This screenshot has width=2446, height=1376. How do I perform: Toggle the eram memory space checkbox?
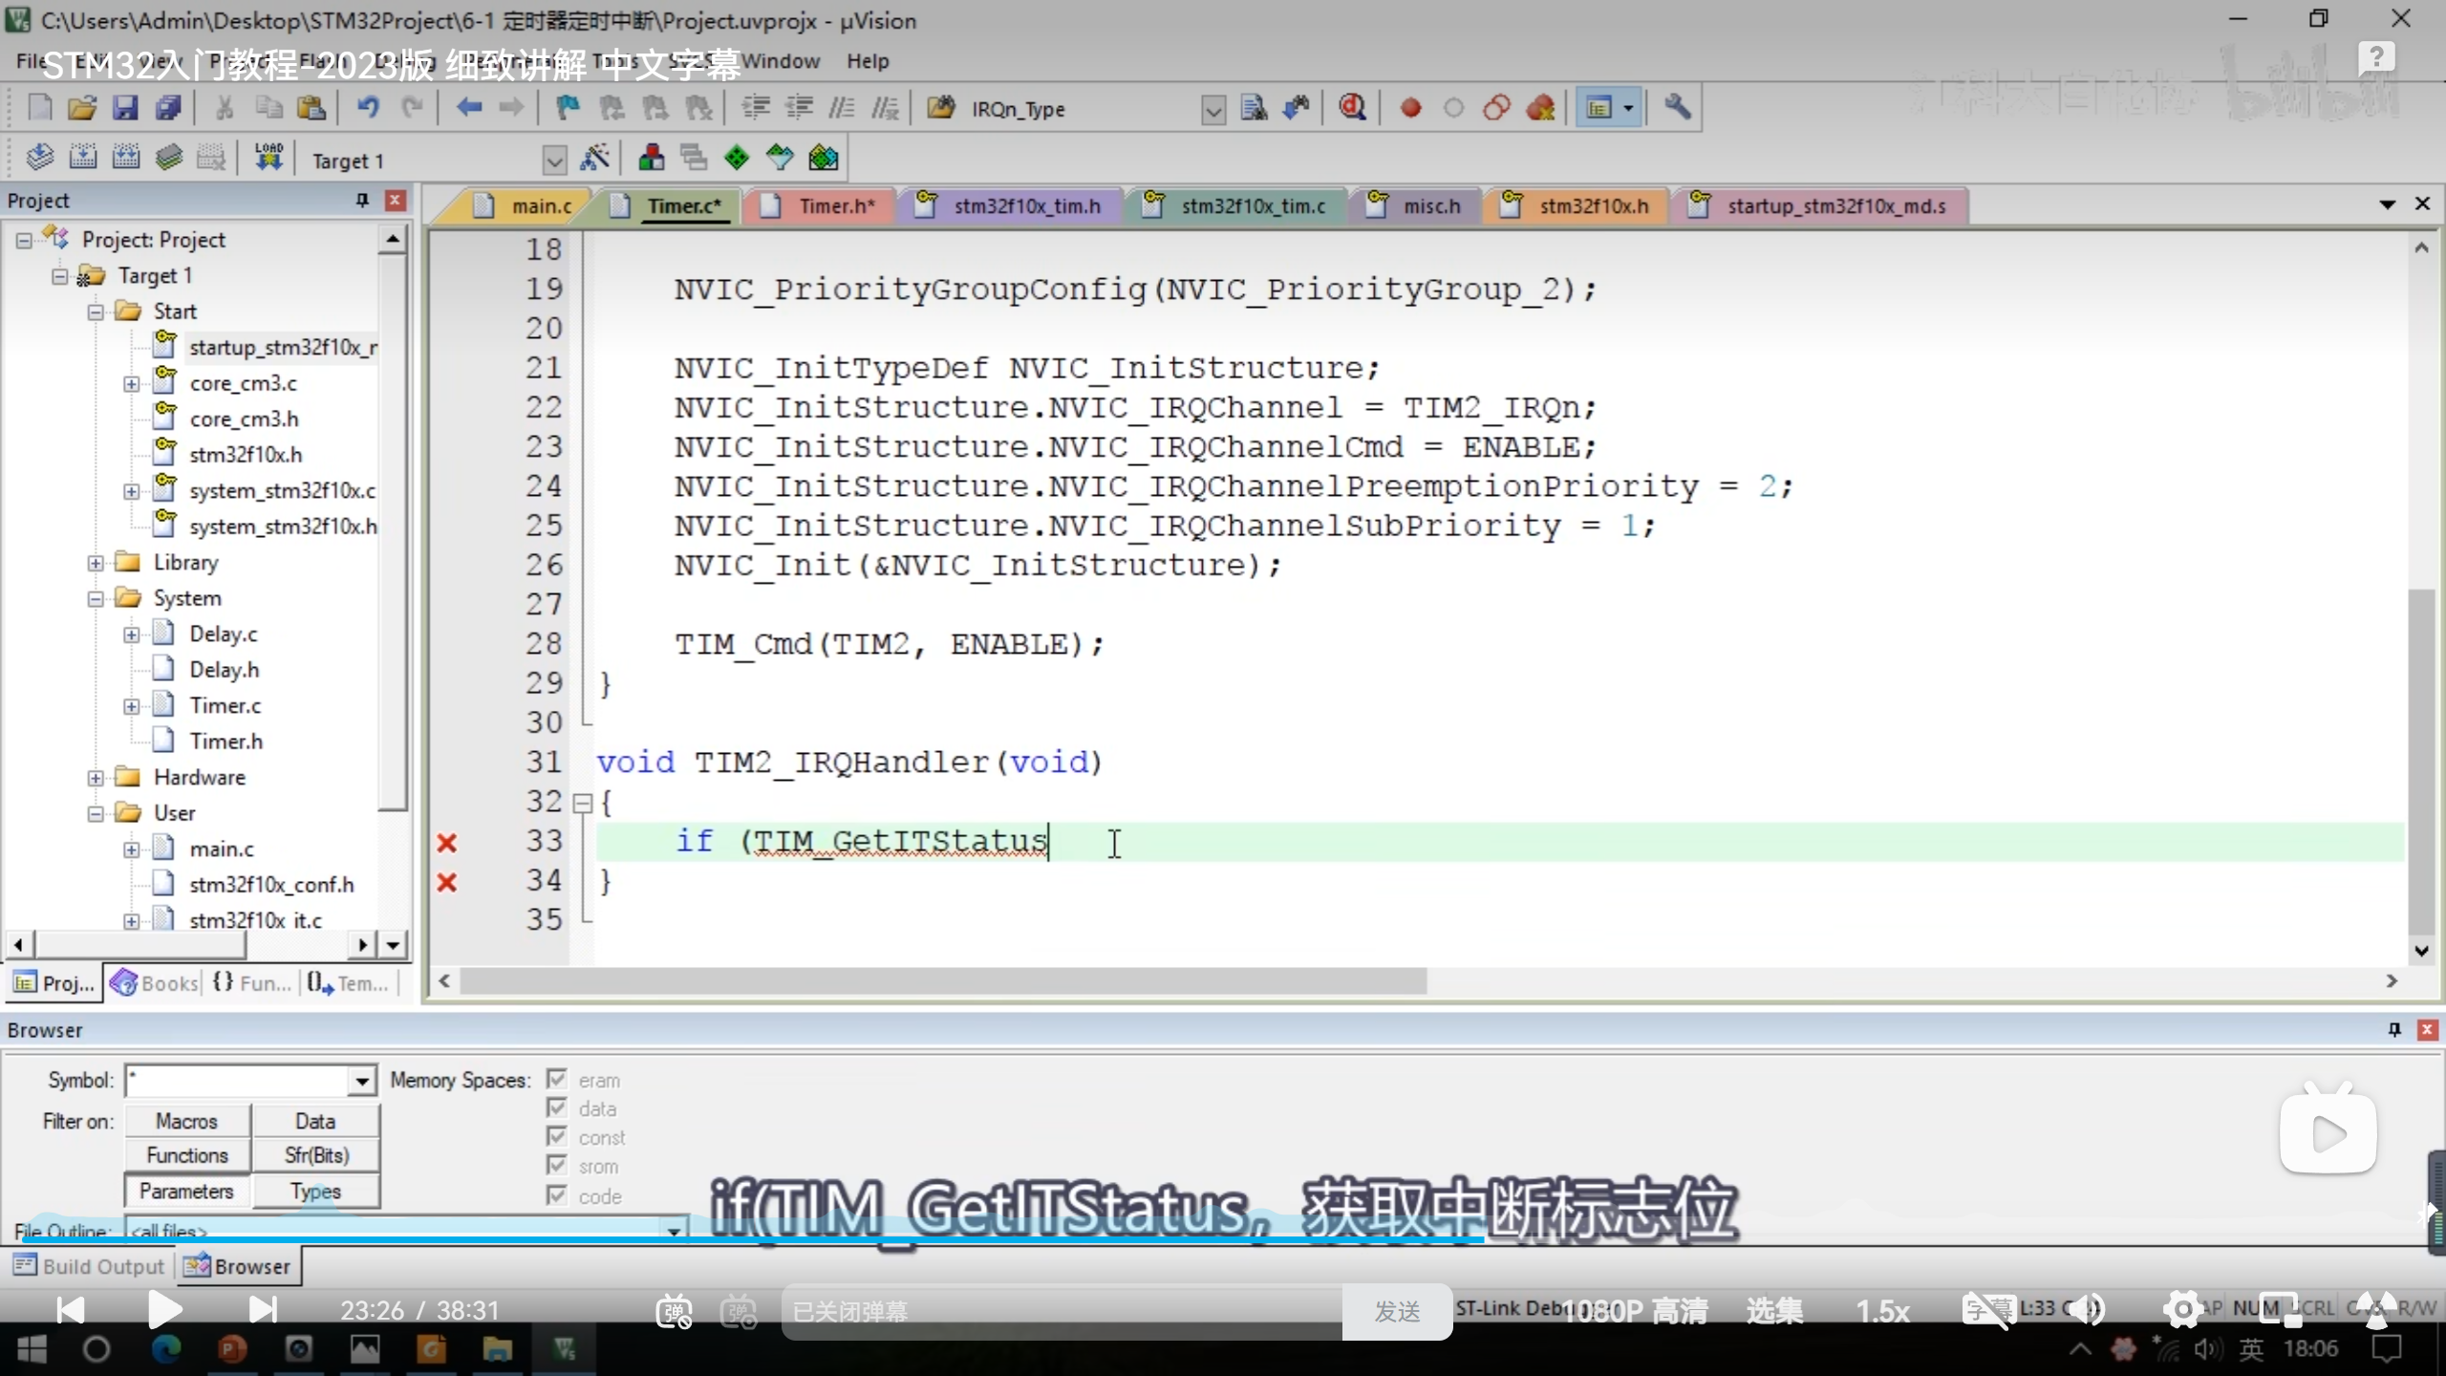coord(557,1080)
